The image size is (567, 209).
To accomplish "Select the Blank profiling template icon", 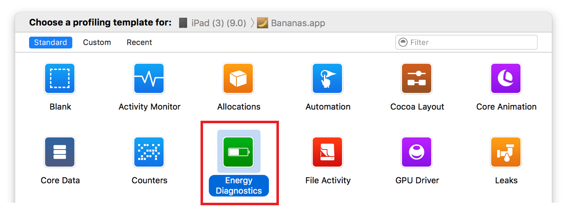I will (x=60, y=78).
